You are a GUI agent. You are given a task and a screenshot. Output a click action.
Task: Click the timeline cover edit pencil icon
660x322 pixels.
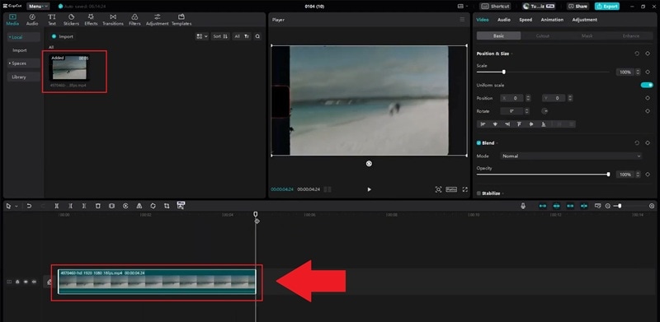tap(49, 282)
